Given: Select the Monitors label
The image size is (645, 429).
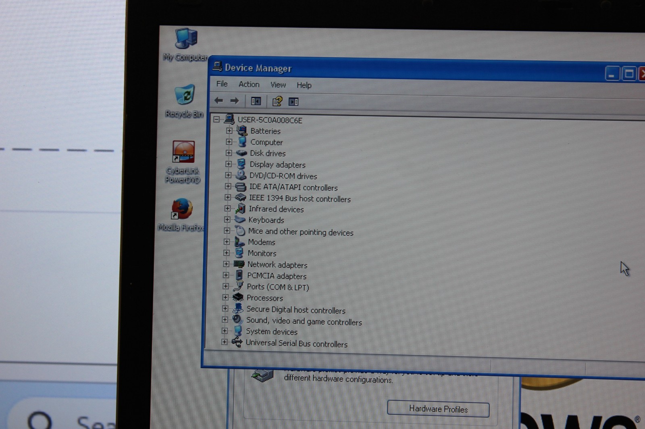Looking at the screenshot, I should pos(262,253).
